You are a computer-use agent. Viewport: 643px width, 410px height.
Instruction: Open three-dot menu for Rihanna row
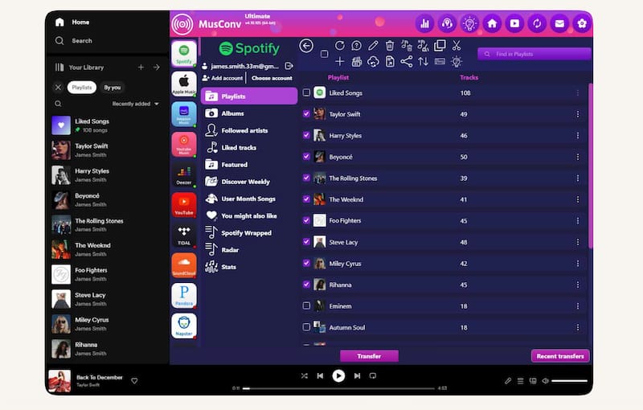click(578, 285)
